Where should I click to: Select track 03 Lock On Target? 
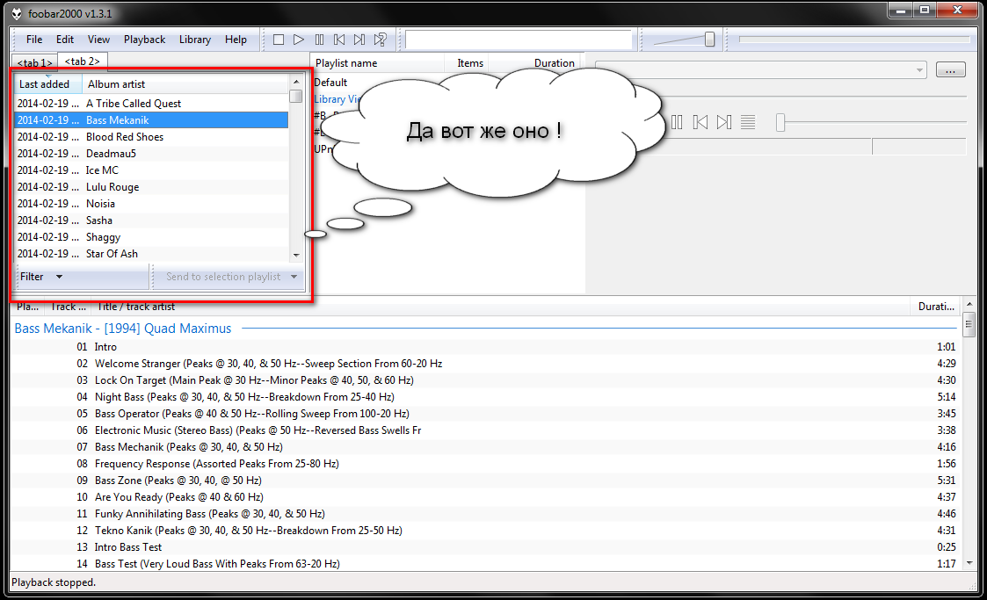(x=484, y=380)
